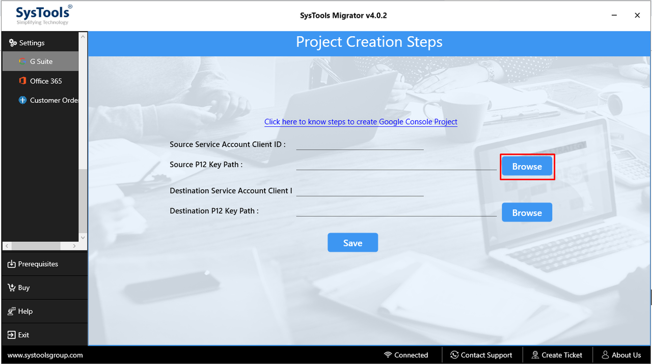Browse for Destination P12 Key Path
Image resolution: width=652 pixels, height=364 pixels.
point(527,213)
